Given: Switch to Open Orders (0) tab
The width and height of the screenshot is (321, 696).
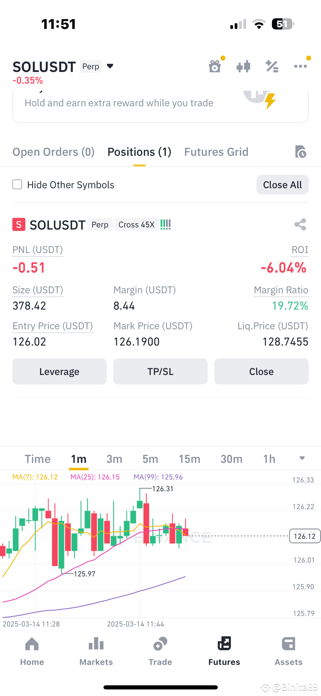Looking at the screenshot, I should pyautogui.click(x=53, y=152).
